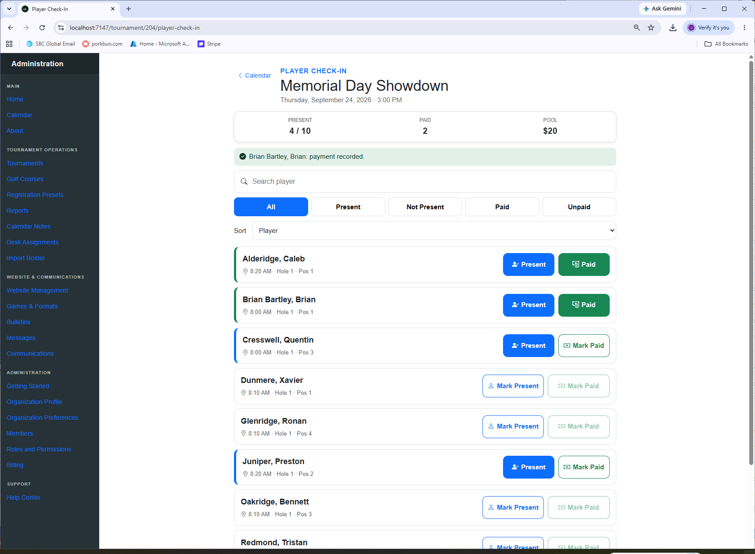This screenshot has width=755, height=554.
Task: Click the browser address bar URL
Action: point(135,28)
